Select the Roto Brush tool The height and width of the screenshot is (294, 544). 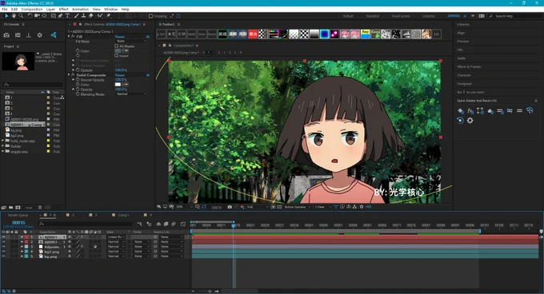pyautogui.click(x=100, y=16)
